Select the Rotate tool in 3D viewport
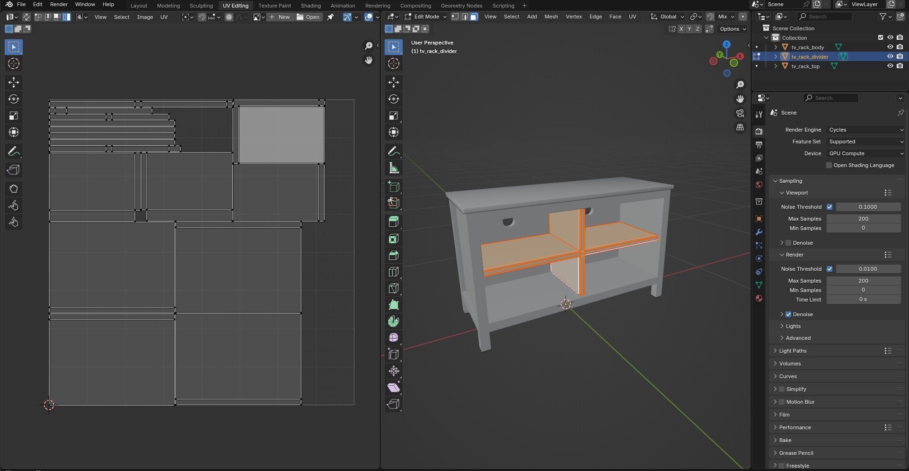 [x=393, y=99]
